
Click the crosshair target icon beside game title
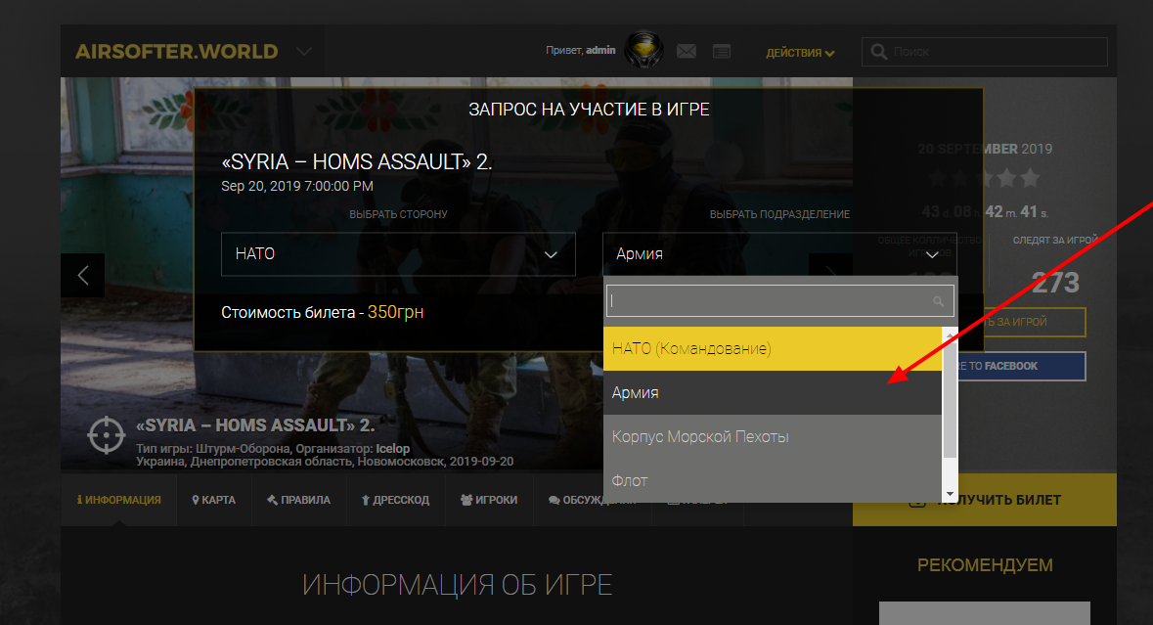click(x=107, y=435)
